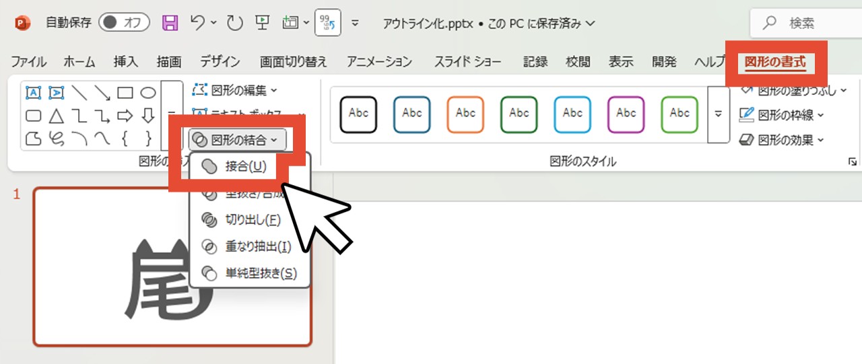Select the scribble drawing tool
This screenshot has width=862, height=364.
click(56, 139)
